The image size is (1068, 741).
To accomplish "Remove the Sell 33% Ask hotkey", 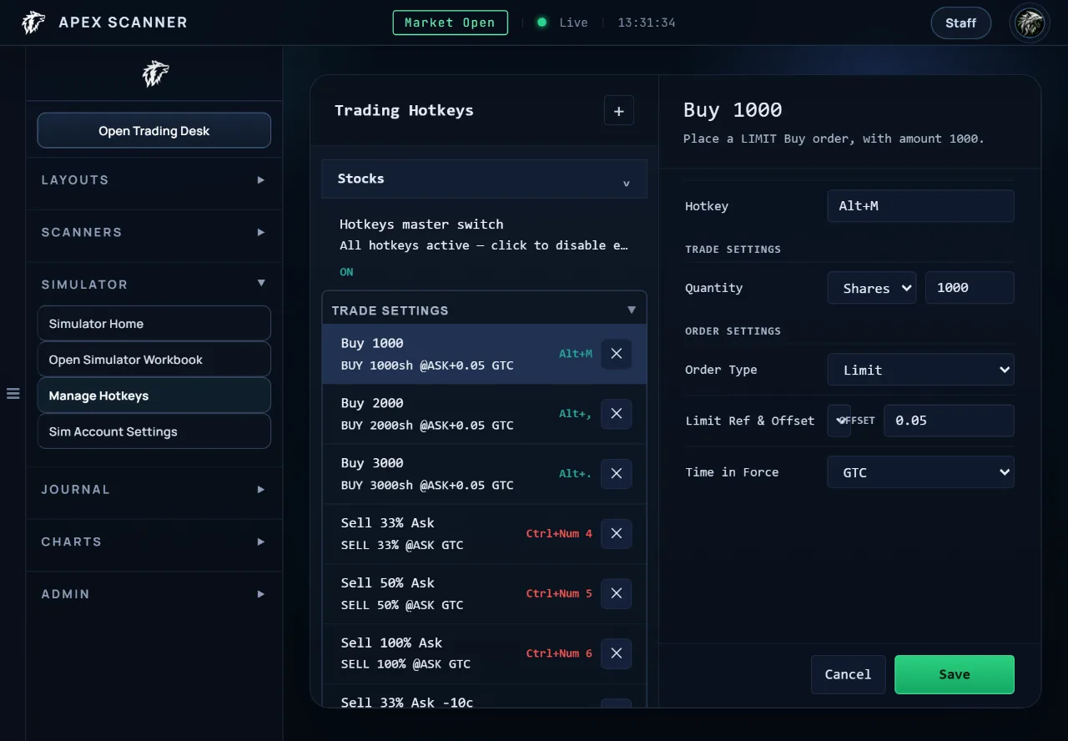I will (x=617, y=534).
